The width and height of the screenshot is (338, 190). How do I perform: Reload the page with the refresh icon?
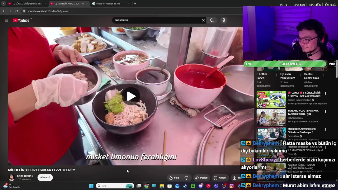16,11
